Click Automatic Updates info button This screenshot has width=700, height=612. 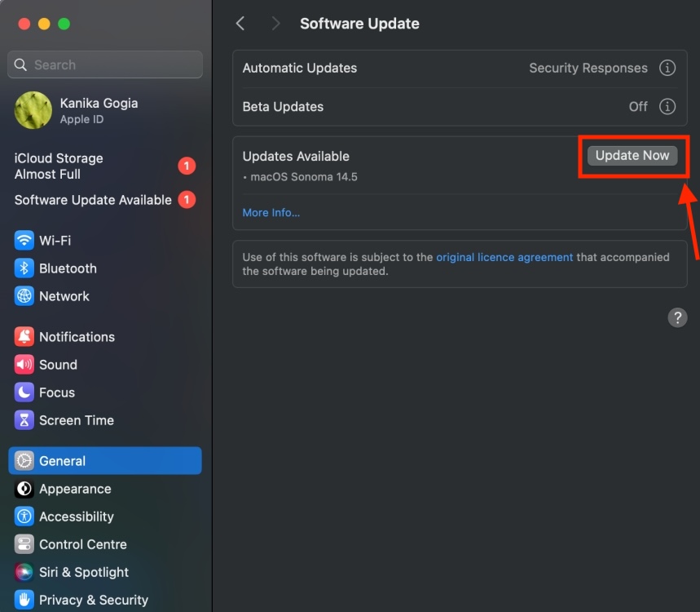(x=667, y=68)
